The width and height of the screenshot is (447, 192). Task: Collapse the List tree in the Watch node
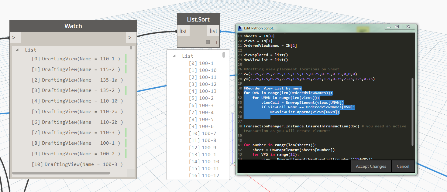point(17,50)
